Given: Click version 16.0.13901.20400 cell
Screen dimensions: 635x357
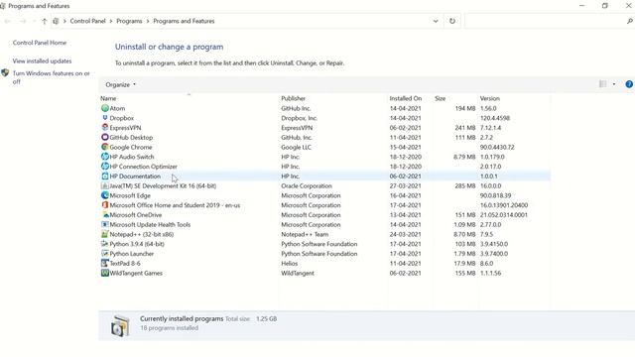Looking at the screenshot, I should click(x=504, y=205).
